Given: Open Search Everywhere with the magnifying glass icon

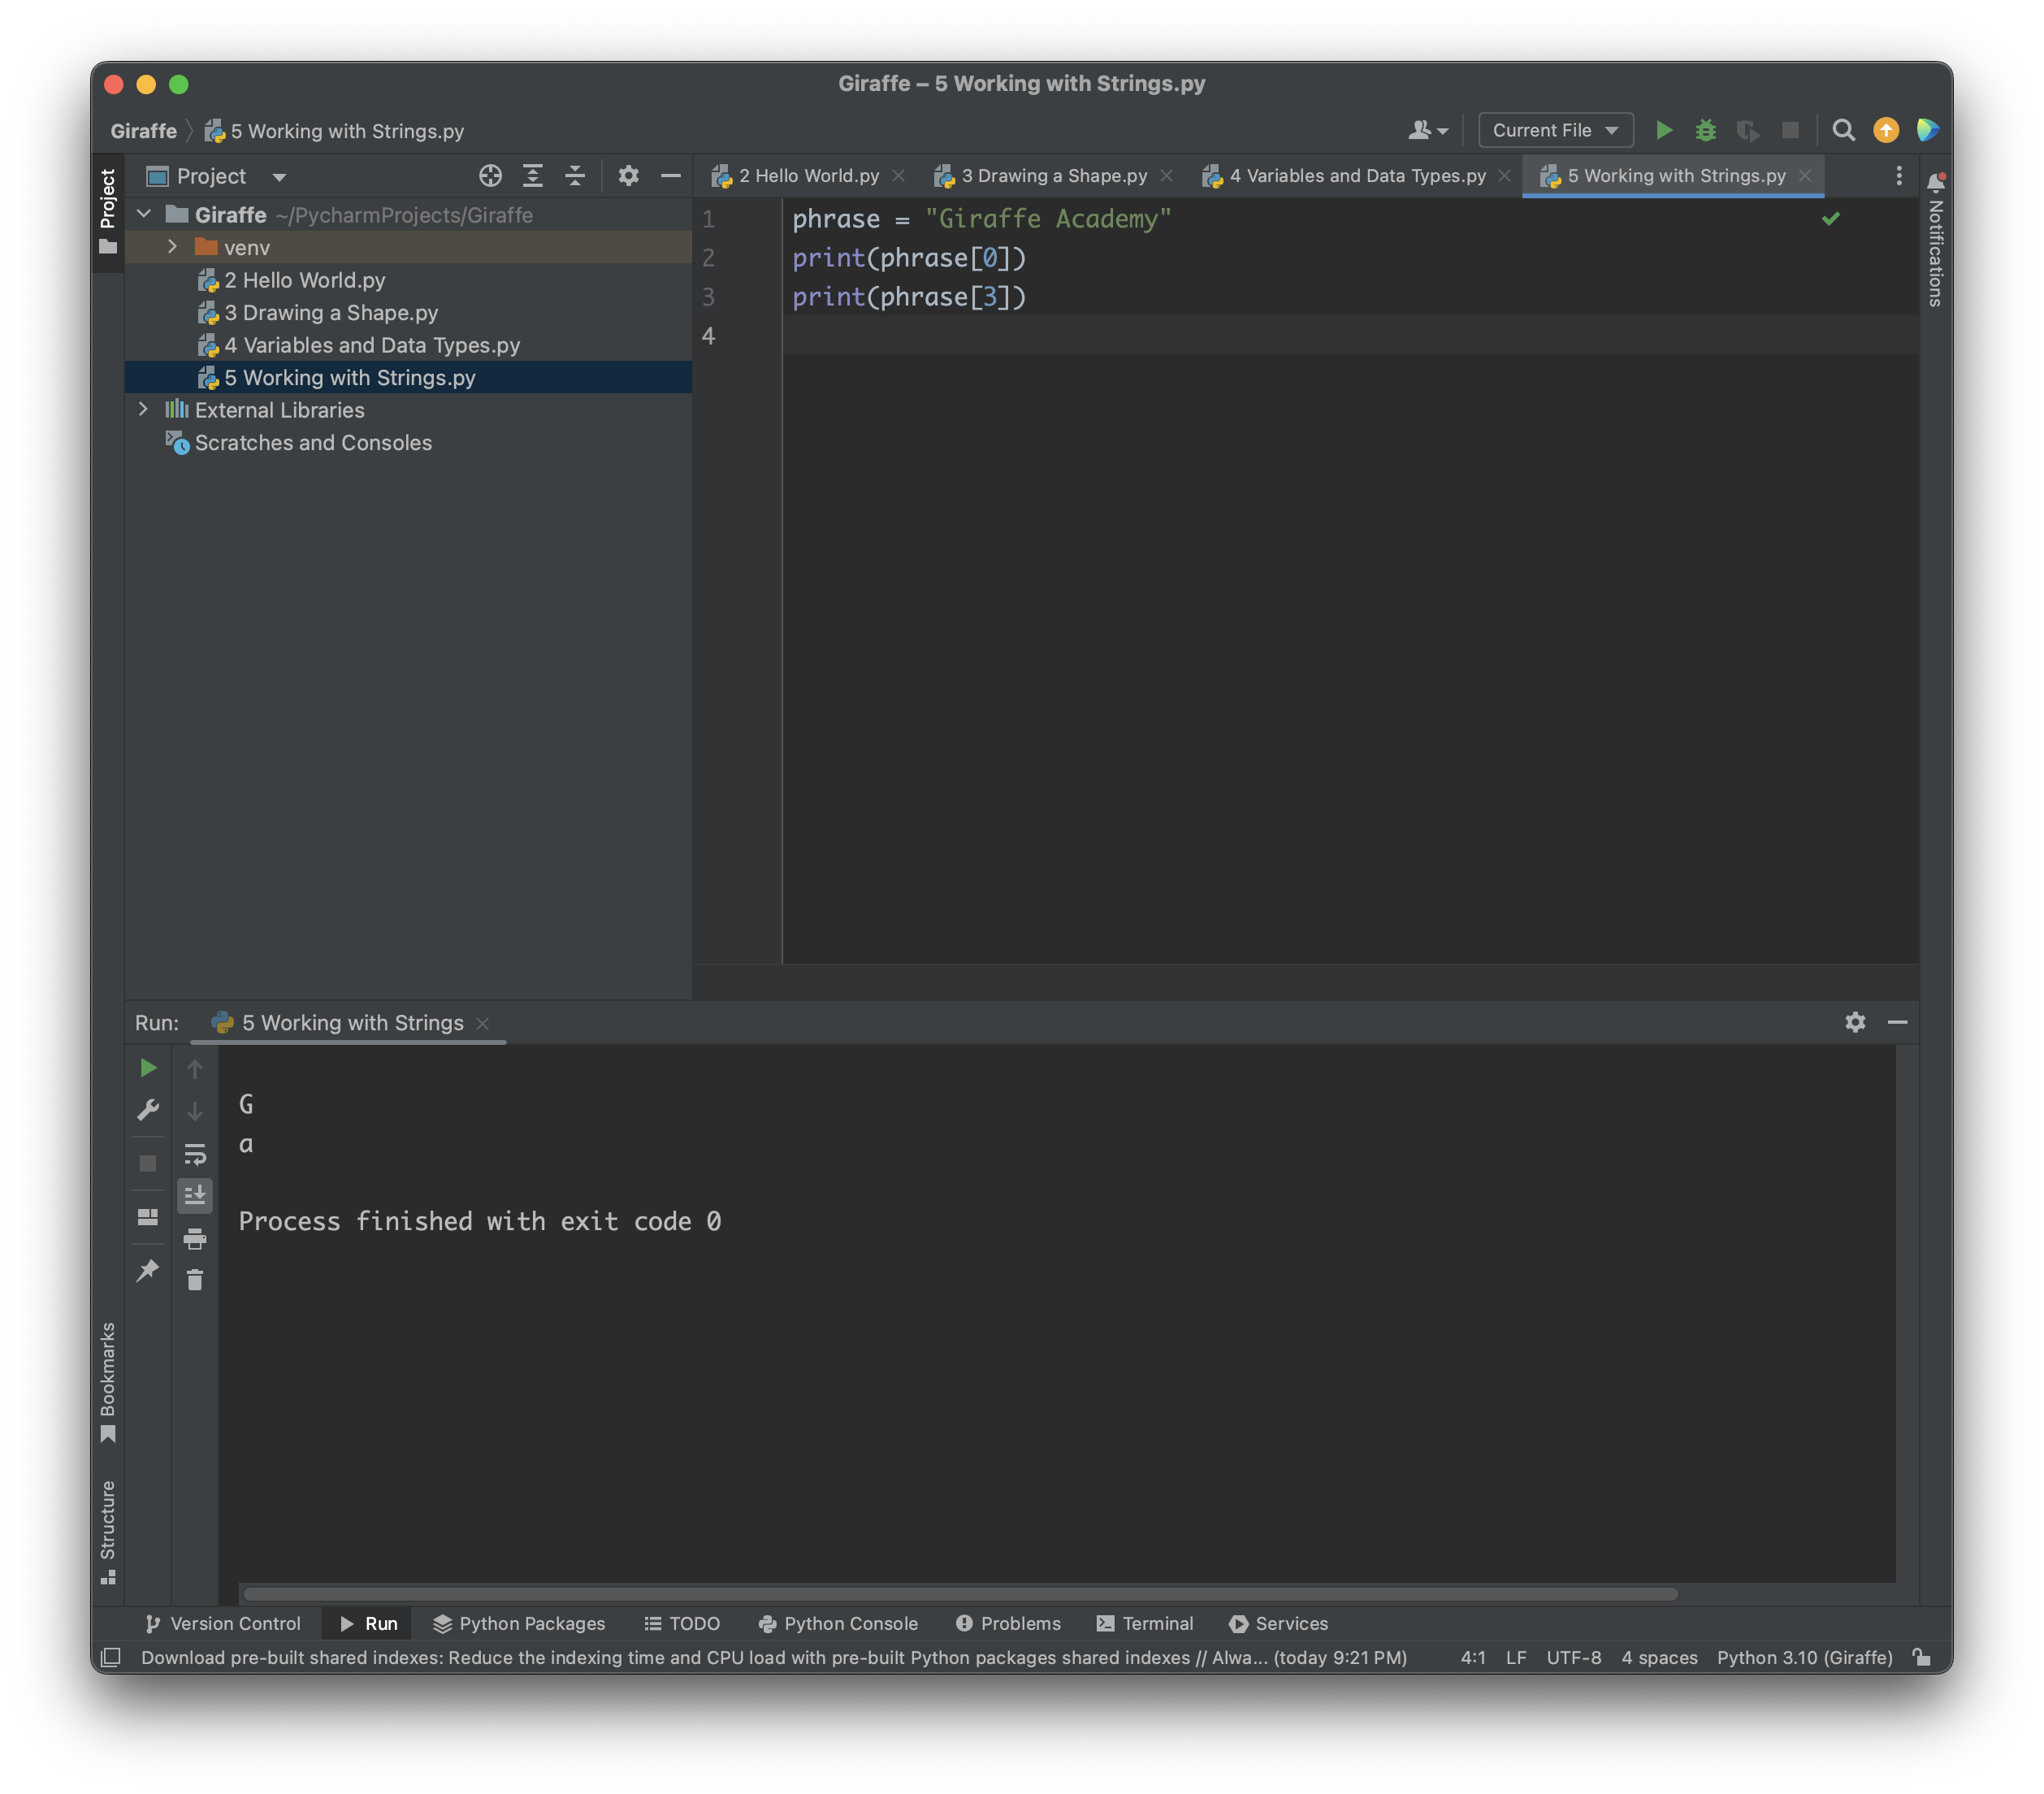Looking at the screenshot, I should click(1843, 130).
